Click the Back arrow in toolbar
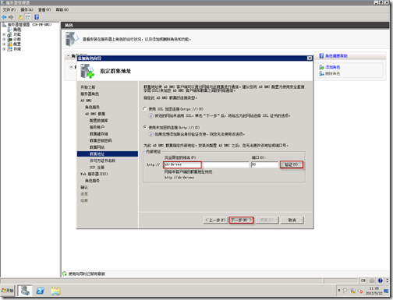 (x=4, y=17)
